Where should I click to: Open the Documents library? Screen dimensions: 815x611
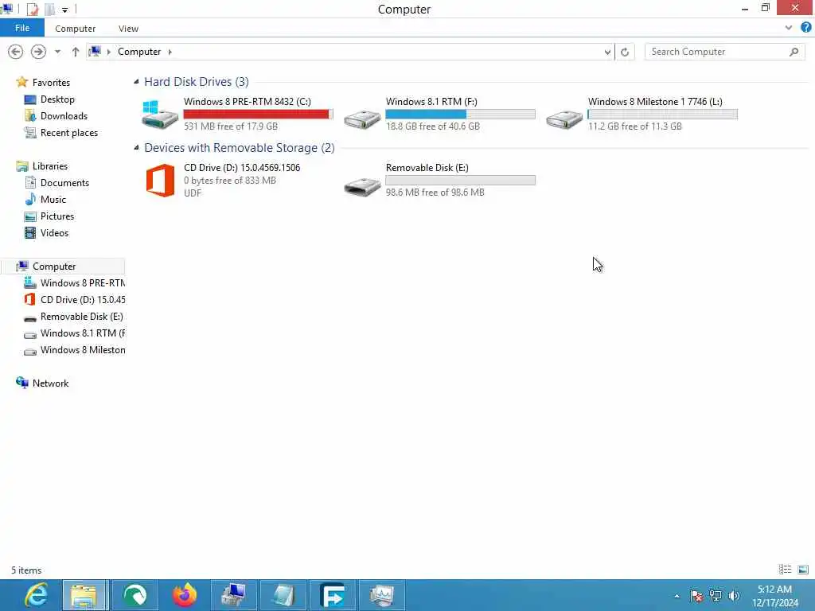coord(64,182)
